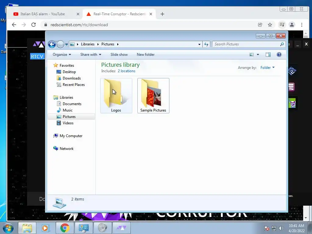This screenshot has width=312, height=234.
Task: Change view using the view icon
Action: 251,55
